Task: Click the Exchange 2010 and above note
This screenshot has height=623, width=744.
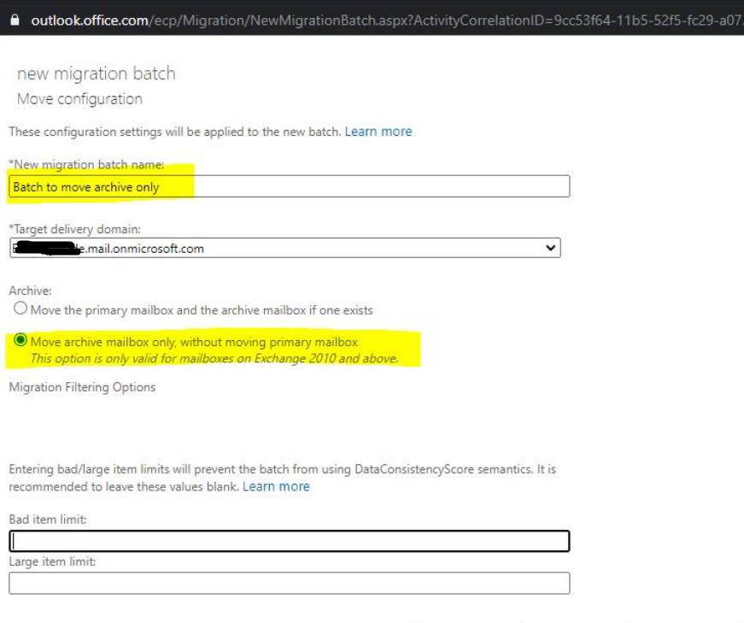Action: pyautogui.click(x=214, y=359)
